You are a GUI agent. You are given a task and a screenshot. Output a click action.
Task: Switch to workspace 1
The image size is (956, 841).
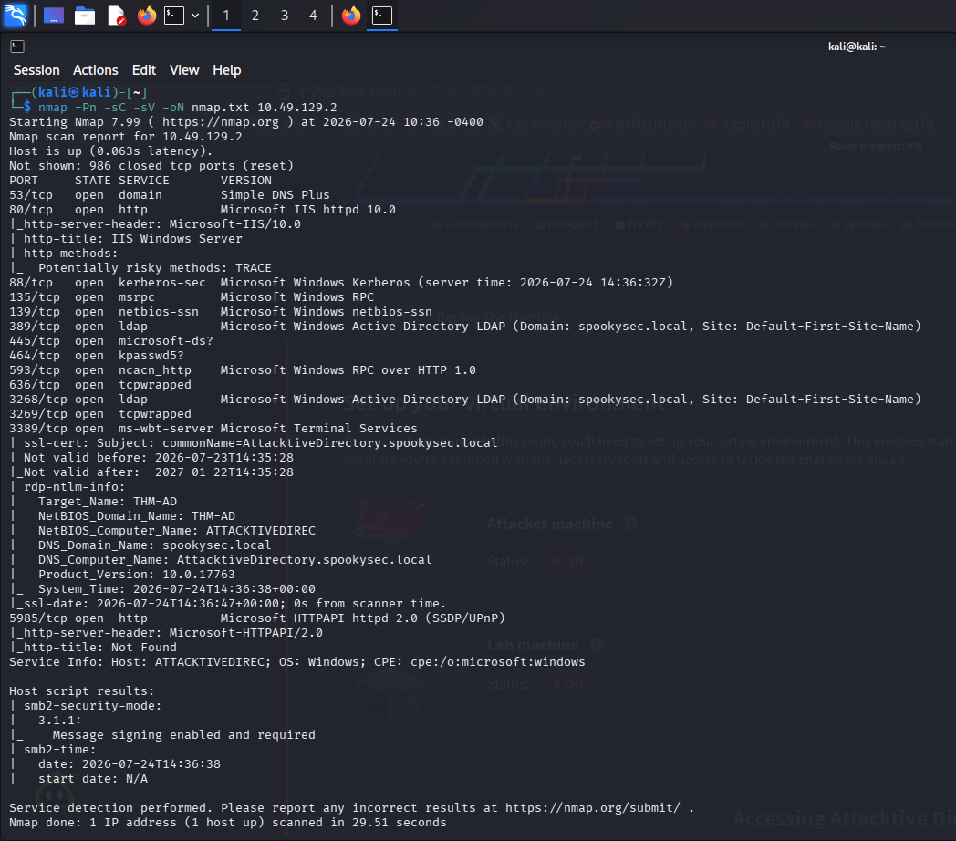226,16
